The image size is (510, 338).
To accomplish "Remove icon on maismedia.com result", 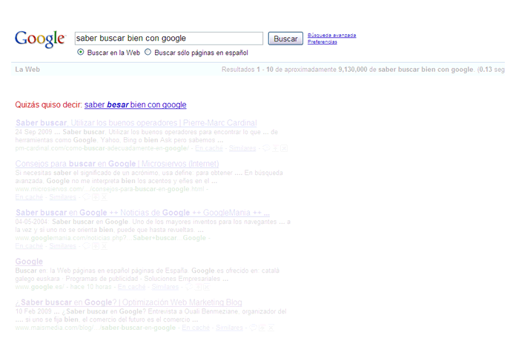I will [x=271, y=328].
